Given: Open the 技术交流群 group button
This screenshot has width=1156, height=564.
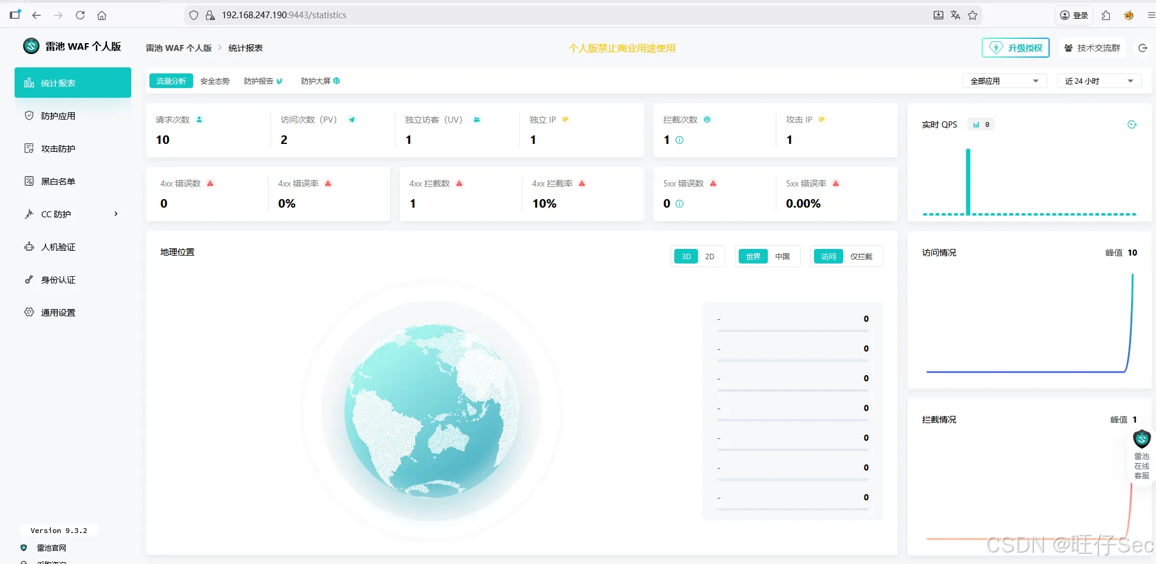Looking at the screenshot, I should point(1092,48).
